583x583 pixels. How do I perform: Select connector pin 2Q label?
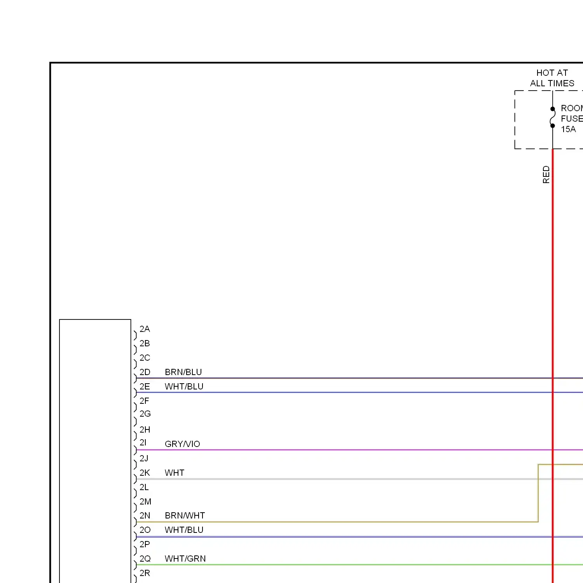[x=145, y=559]
